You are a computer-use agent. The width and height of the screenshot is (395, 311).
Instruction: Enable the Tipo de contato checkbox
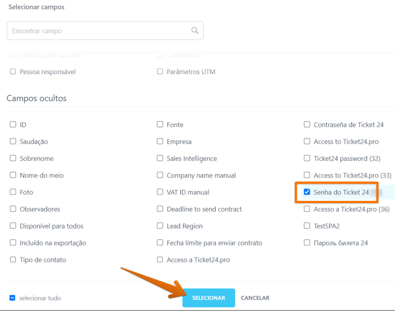point(13,260)
